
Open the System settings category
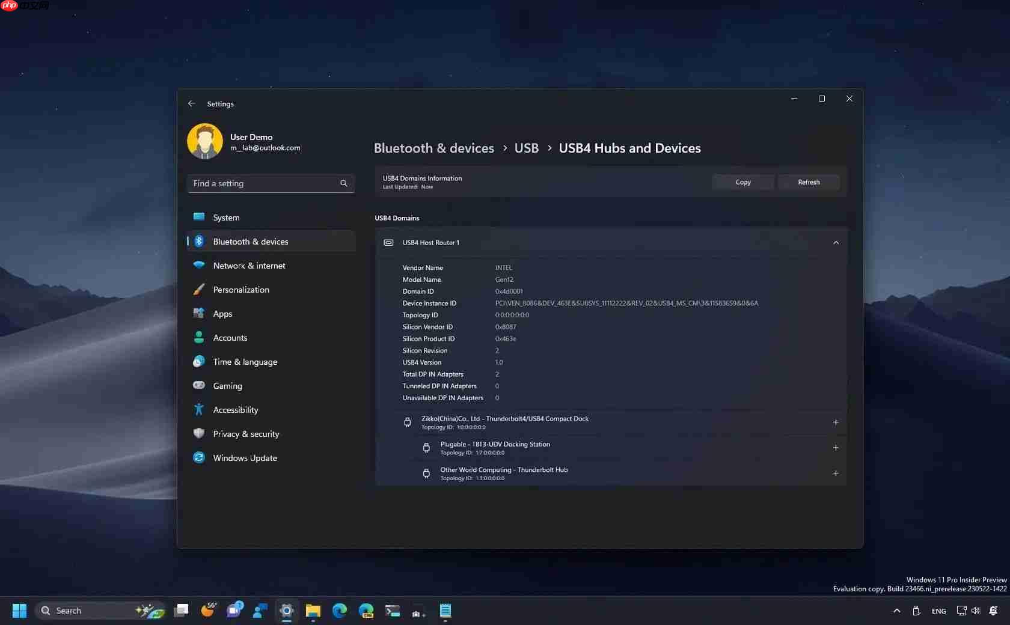(x=271, y=218)
